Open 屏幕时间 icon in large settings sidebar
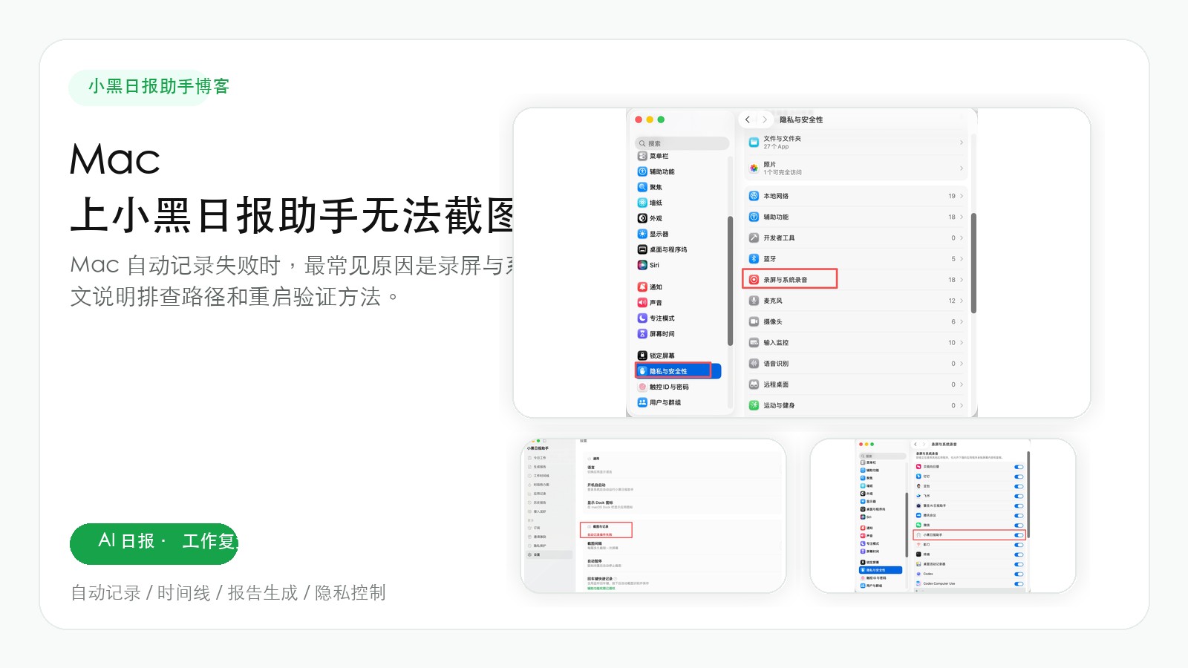The width and height of the screenshot is (1188, 668). 642,333
